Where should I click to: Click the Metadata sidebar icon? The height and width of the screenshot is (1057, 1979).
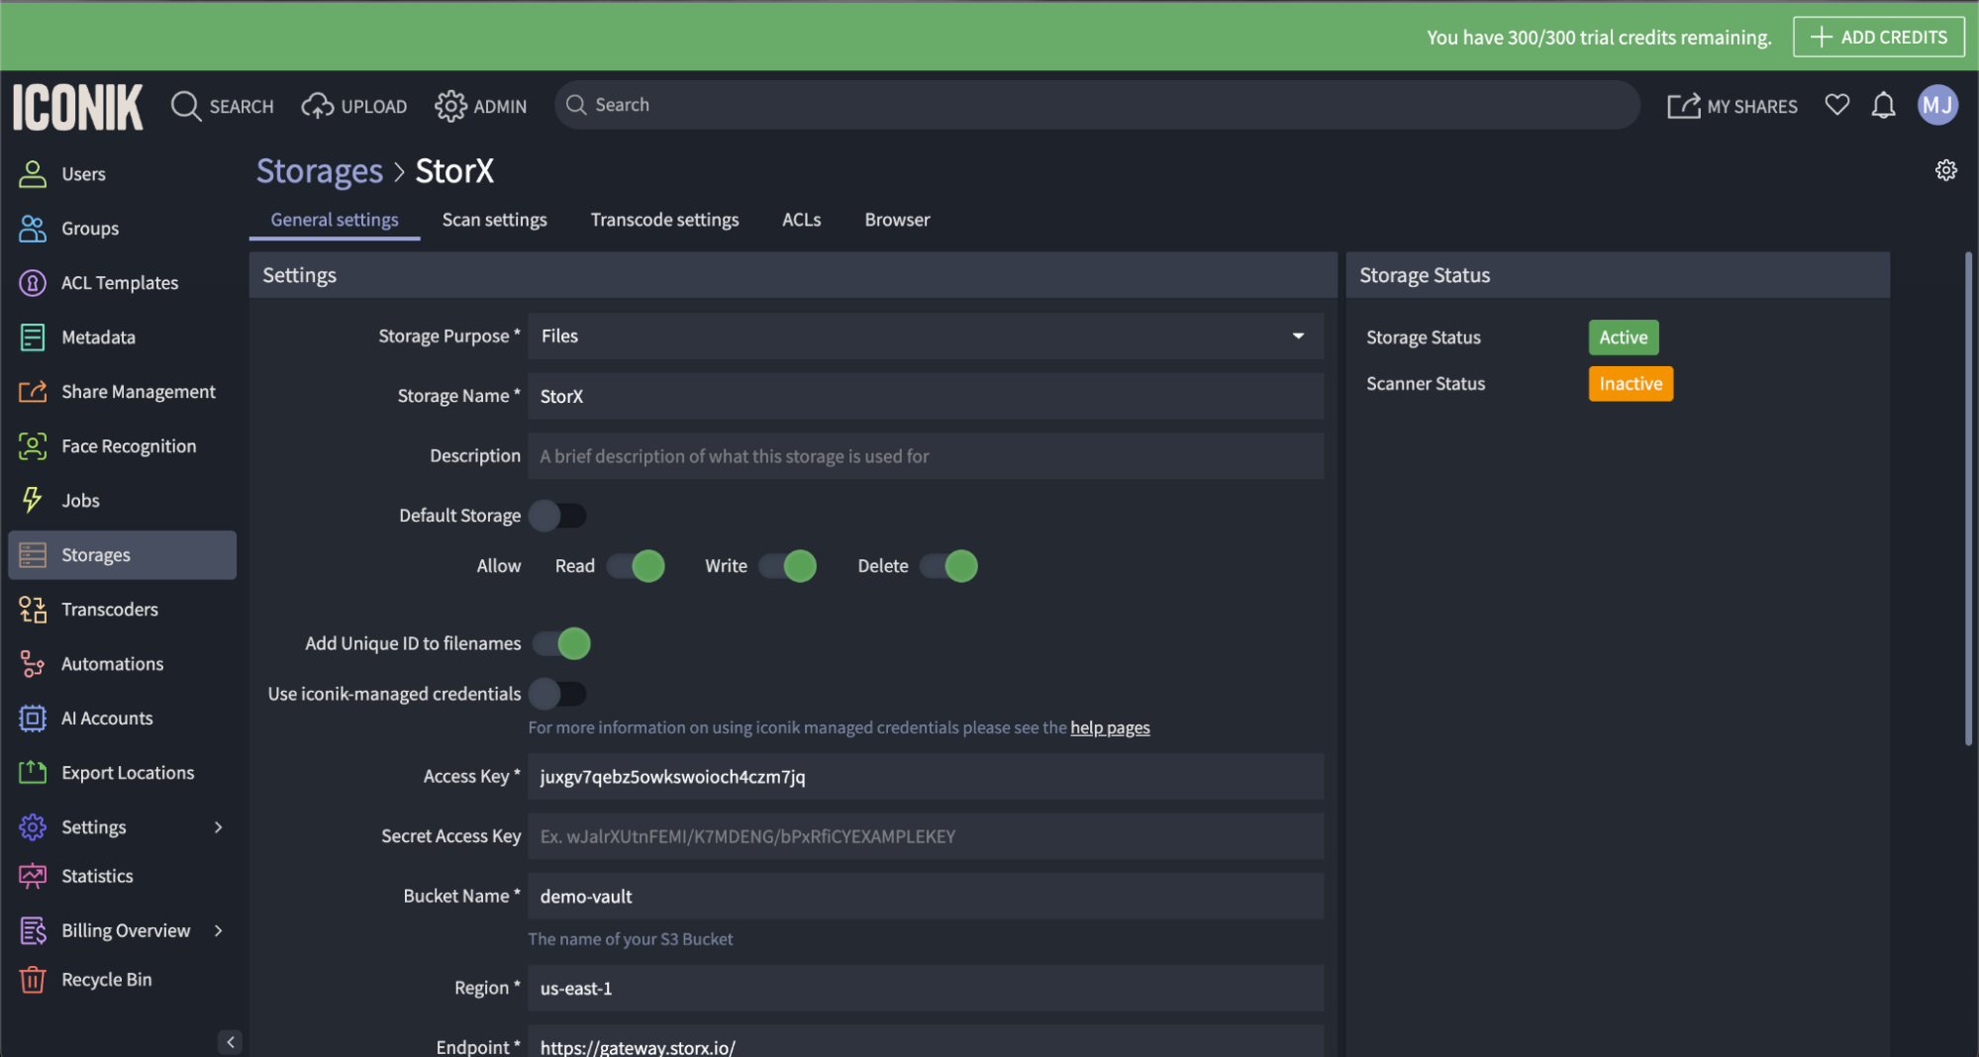coord(33,337)
